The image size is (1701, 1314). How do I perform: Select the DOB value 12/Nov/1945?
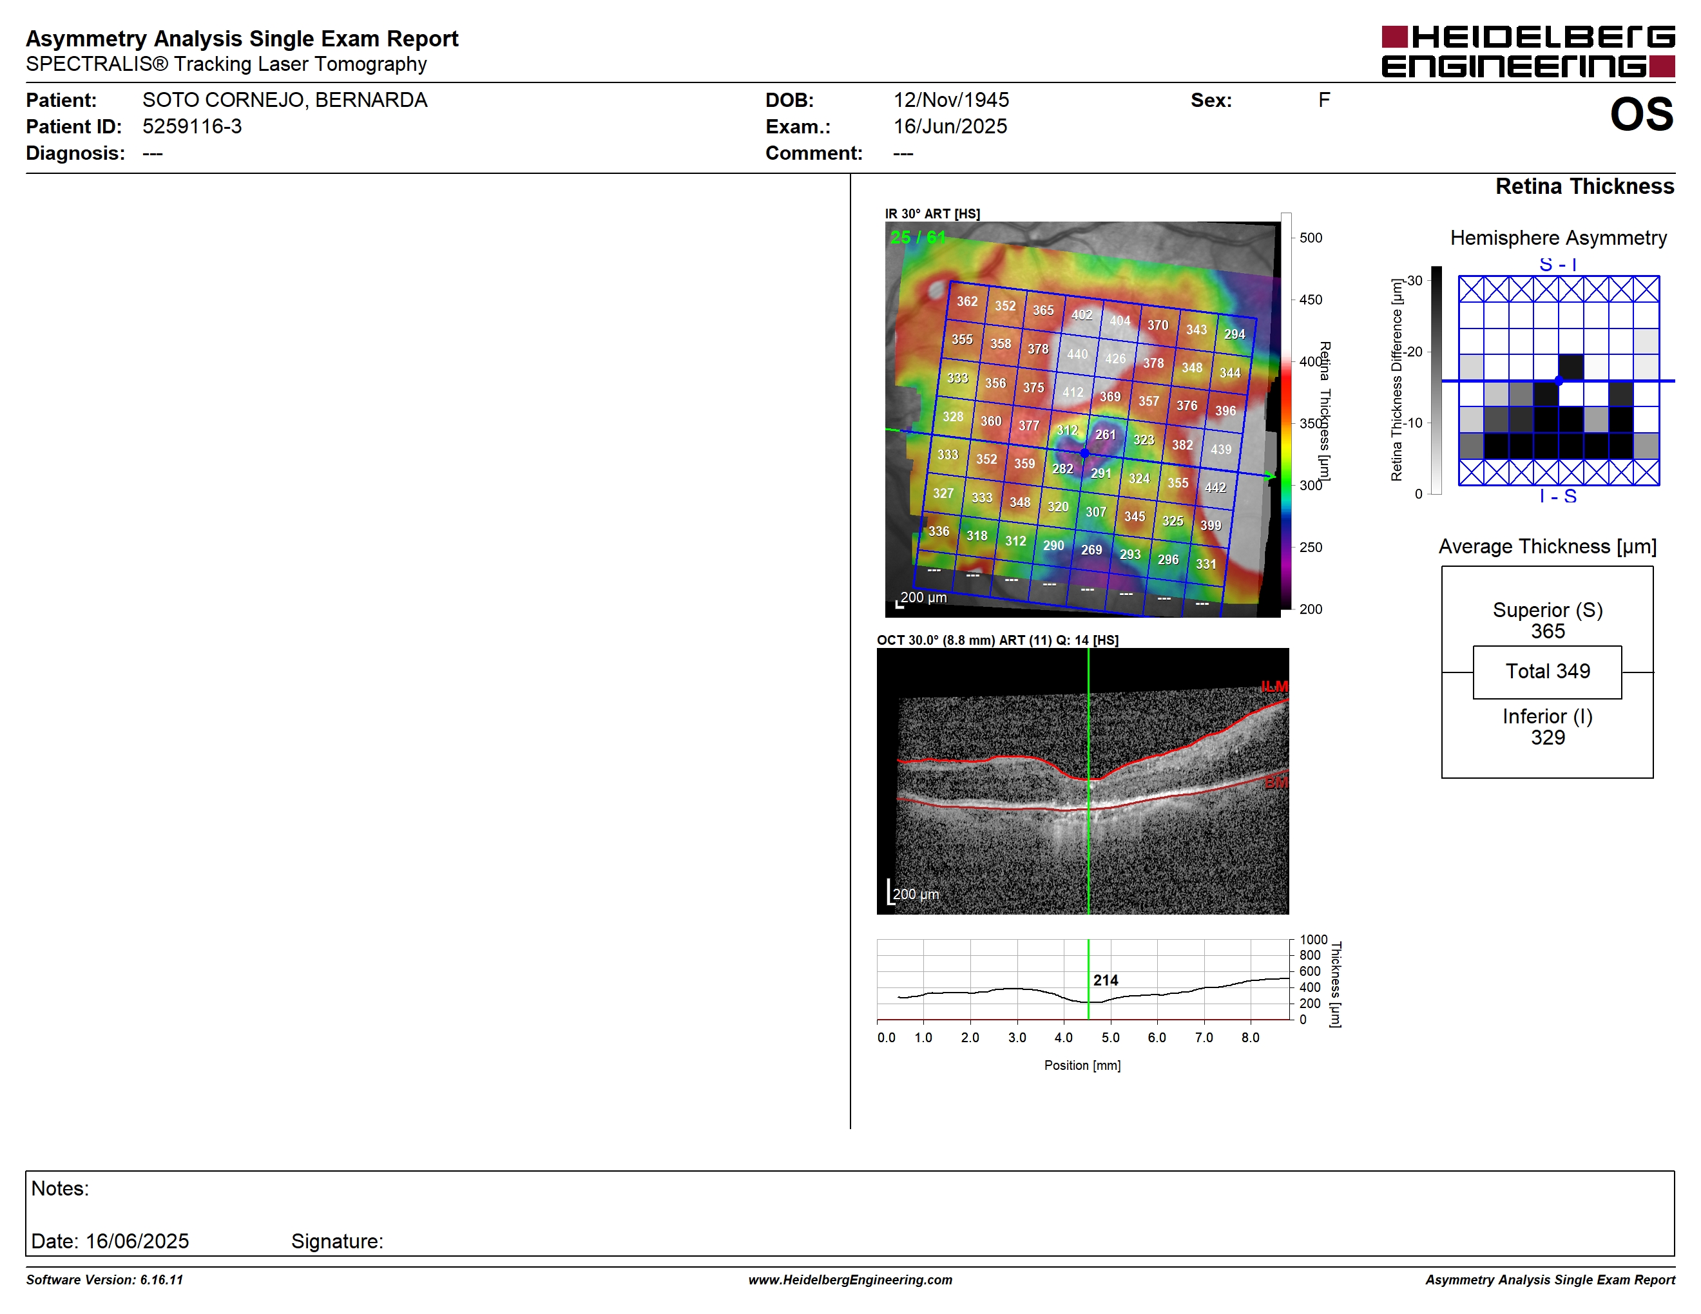click(951, 100)
